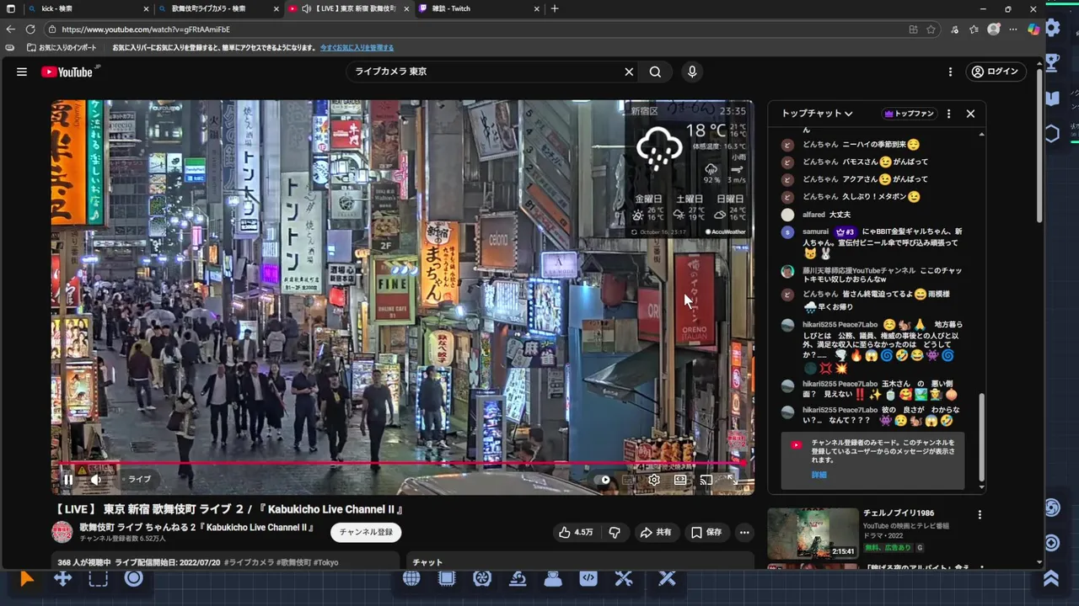Click live chat scrollbar
Screen dimensions: 1079x606
click(x=981, y=438)
